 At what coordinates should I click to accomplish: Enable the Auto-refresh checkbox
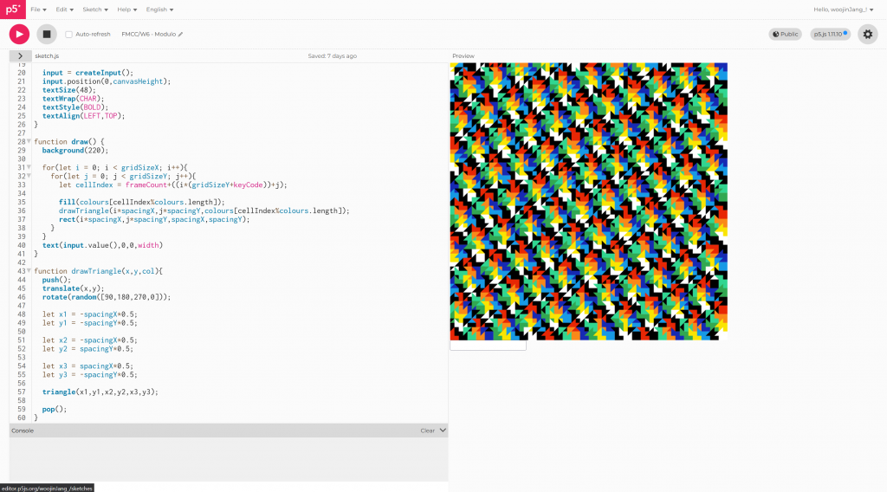69,35
